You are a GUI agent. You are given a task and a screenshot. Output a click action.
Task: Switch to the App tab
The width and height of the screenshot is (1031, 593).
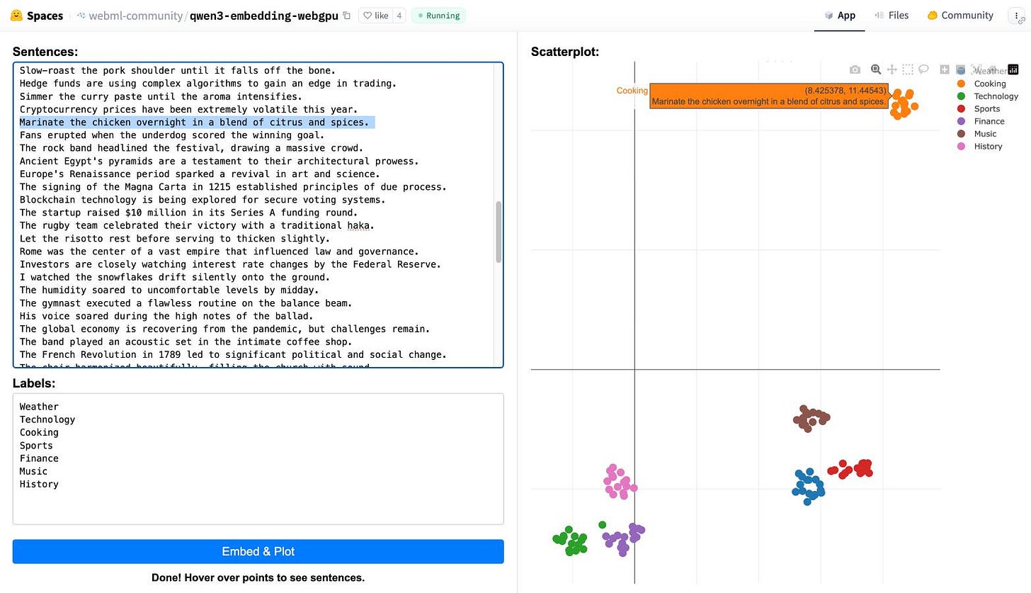coord(839,15)
